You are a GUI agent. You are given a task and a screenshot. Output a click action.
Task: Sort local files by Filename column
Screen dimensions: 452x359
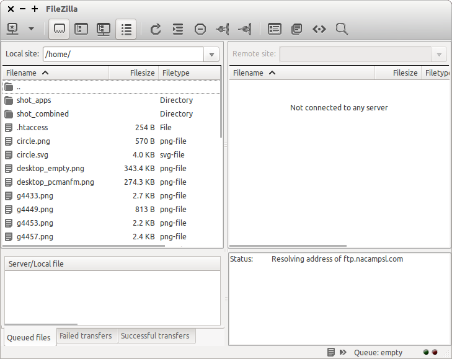56,73
